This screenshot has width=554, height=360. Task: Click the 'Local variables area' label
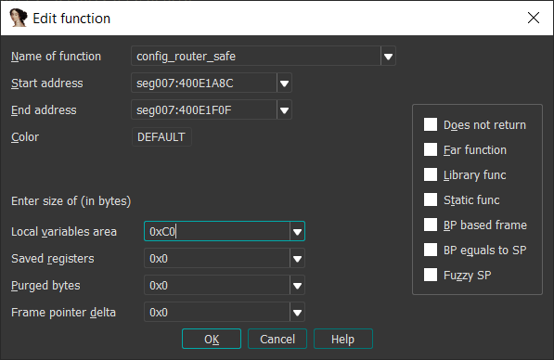(64, 232)
